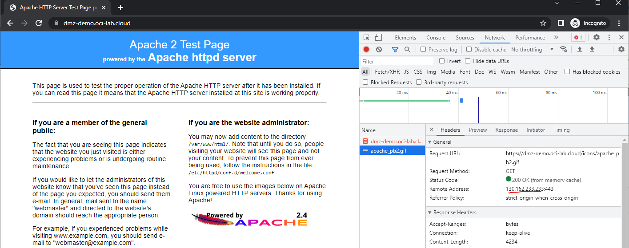This screenshot has width=629, height=248.
Task: Filter requests by Img type
Action: [x=432, y=71]
